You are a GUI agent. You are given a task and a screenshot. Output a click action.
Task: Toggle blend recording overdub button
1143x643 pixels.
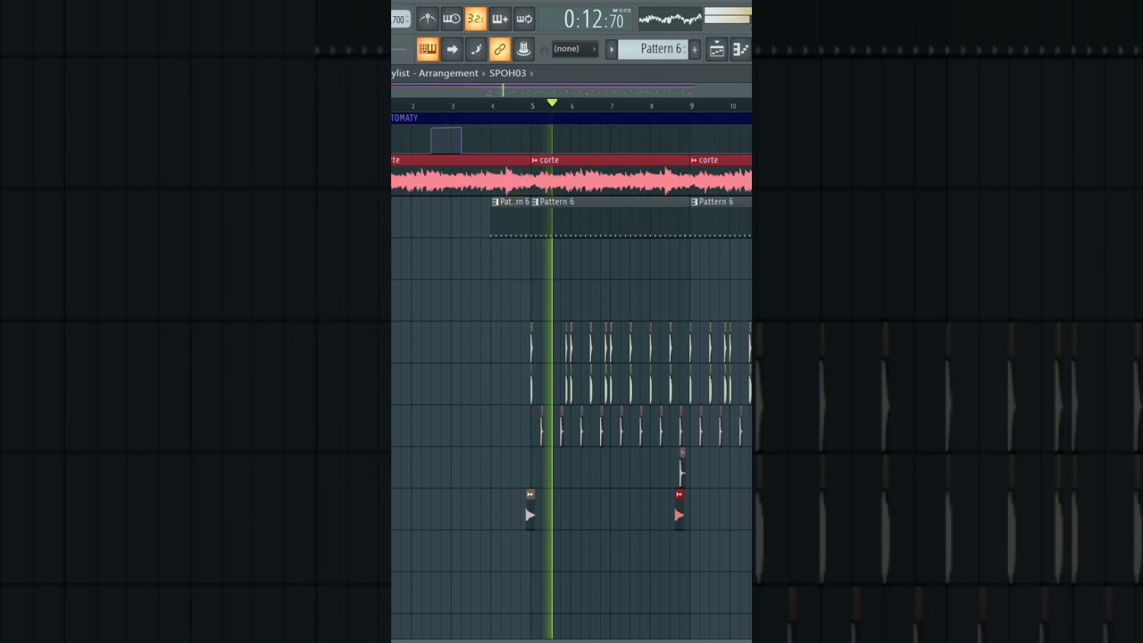(x=500, y=19)
